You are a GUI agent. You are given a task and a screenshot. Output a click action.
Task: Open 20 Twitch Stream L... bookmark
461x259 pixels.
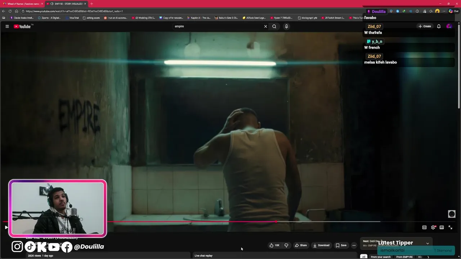tap(333, 18)
